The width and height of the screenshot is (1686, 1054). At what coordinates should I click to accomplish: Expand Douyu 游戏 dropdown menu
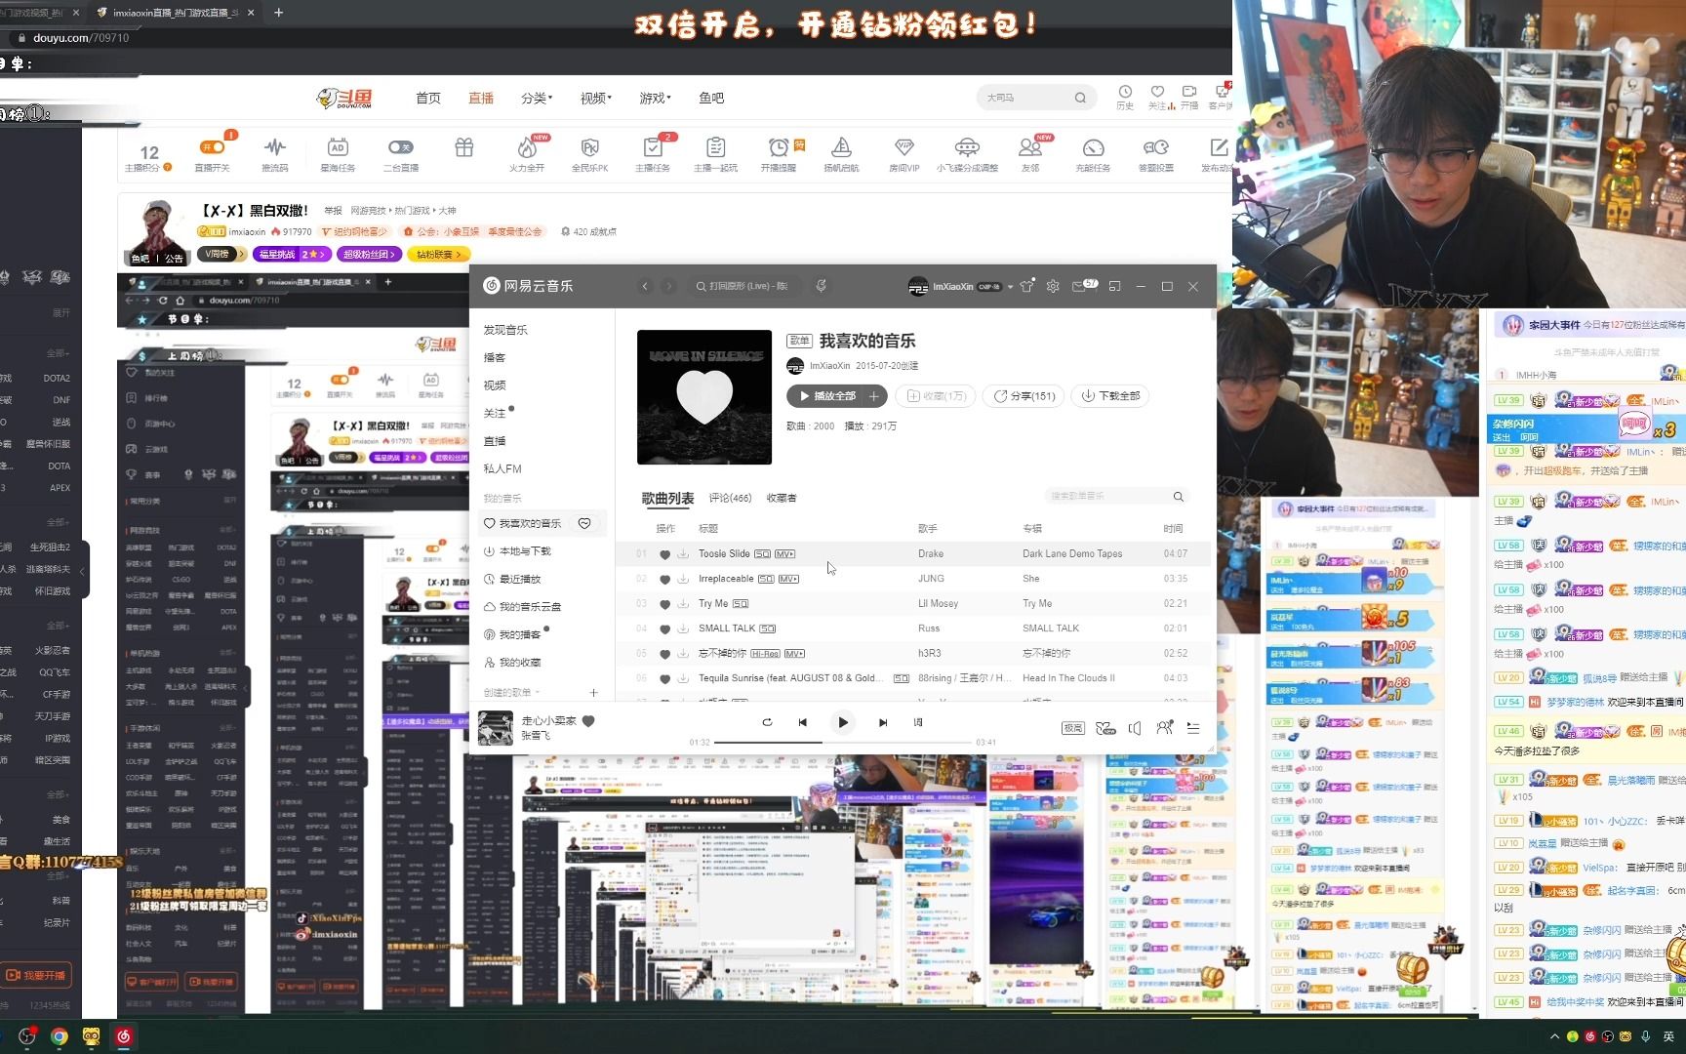coord(656,98)
